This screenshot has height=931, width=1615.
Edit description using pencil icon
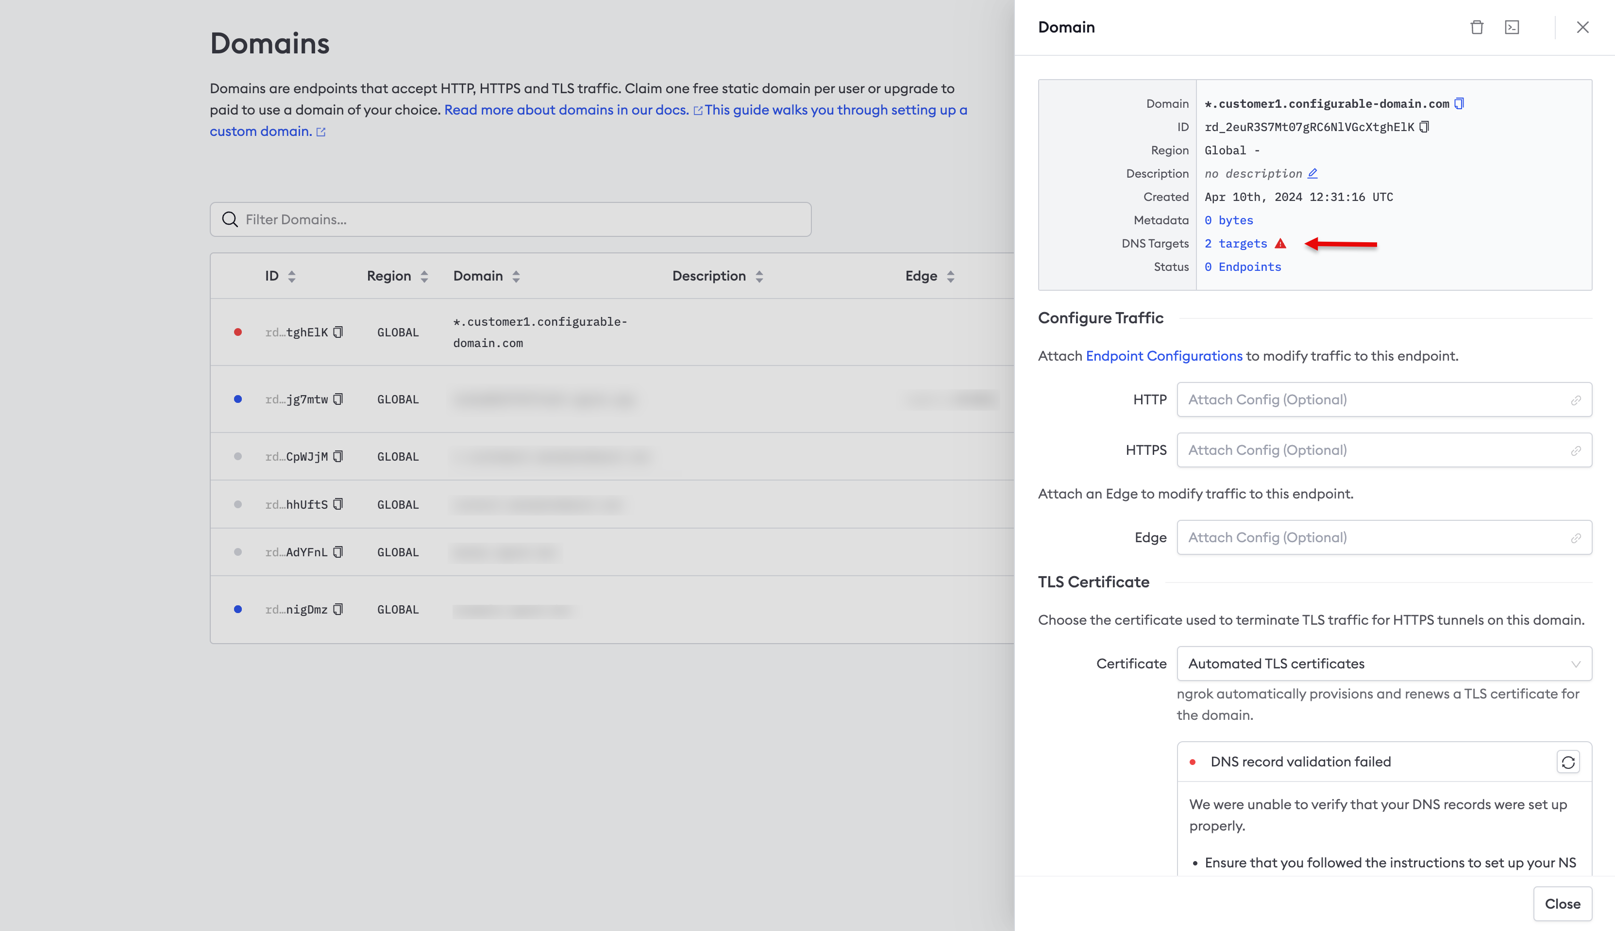[1312, 173]
